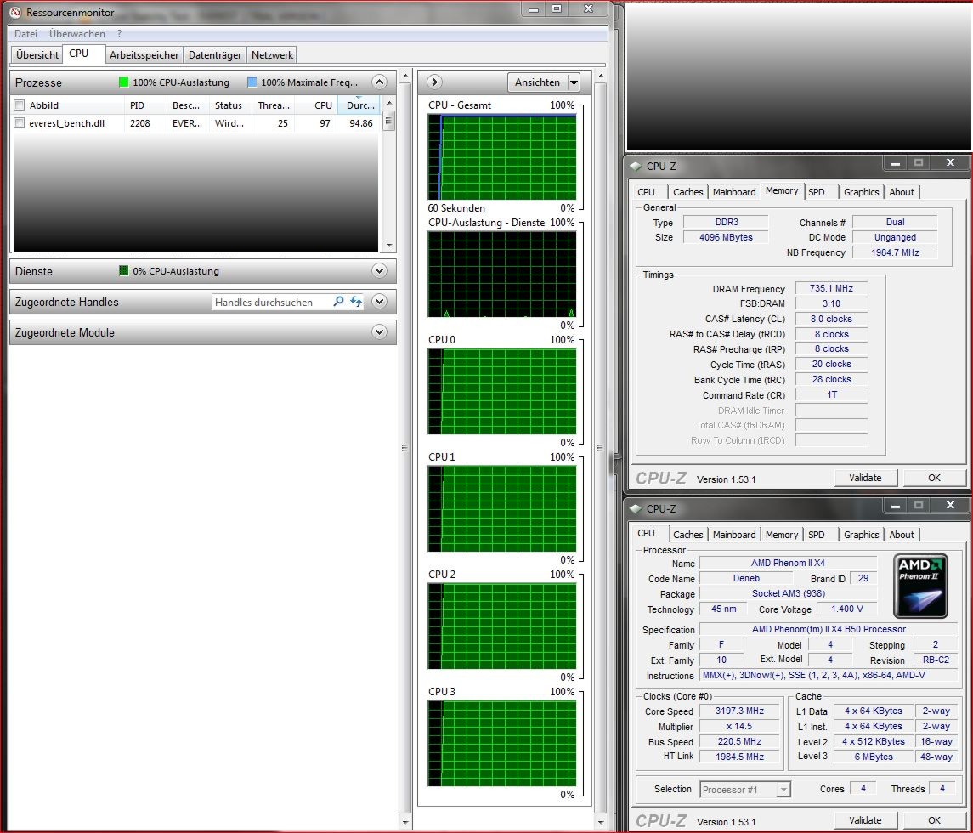
Task: Switch to the Arbeitsspeicher tab
Action: pos(144,54)
